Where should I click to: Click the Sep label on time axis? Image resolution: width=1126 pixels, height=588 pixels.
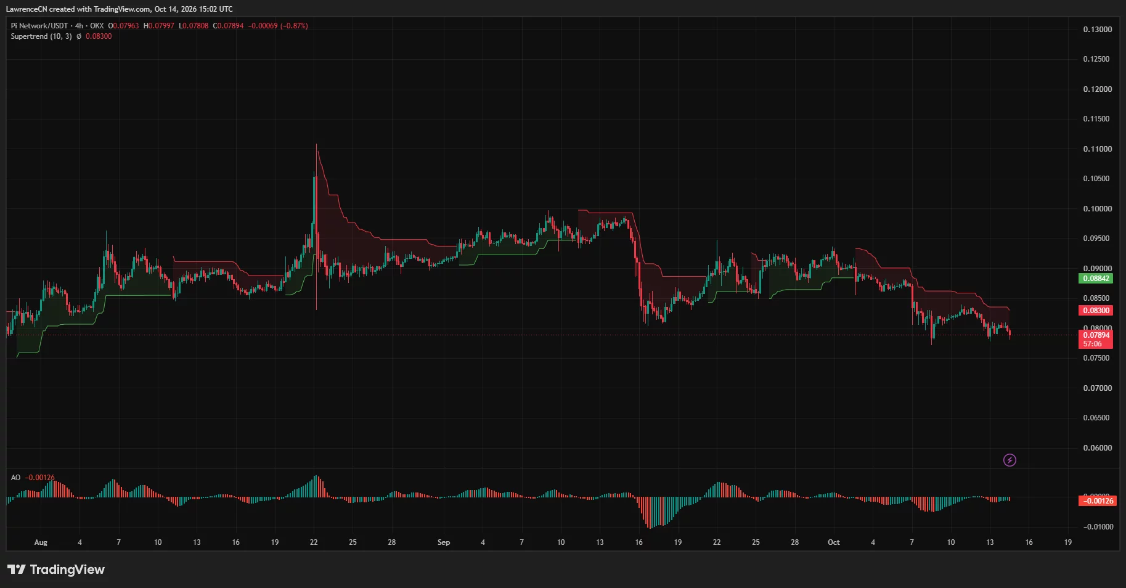[x=444, y=542]
